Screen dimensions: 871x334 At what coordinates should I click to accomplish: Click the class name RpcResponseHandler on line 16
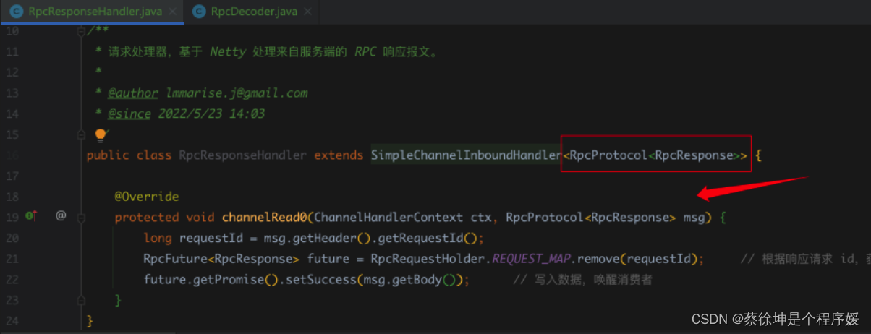(242, 155)
